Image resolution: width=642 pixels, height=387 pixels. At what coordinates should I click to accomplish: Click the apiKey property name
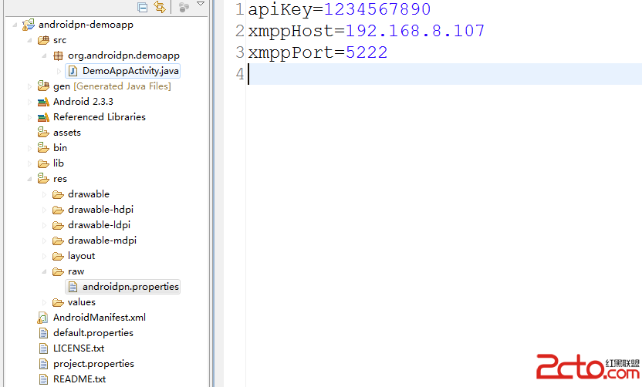[x=280, y=10]
